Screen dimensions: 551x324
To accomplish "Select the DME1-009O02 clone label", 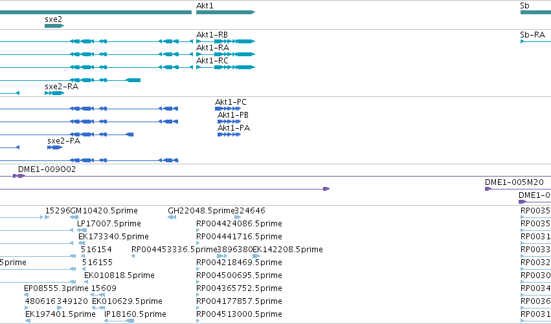I will (47, 169).
